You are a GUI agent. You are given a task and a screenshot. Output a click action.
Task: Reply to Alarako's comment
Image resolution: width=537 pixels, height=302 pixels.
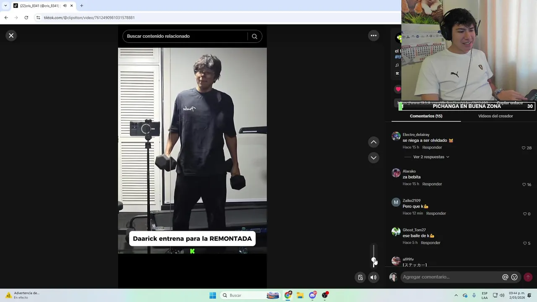(432, 184)
